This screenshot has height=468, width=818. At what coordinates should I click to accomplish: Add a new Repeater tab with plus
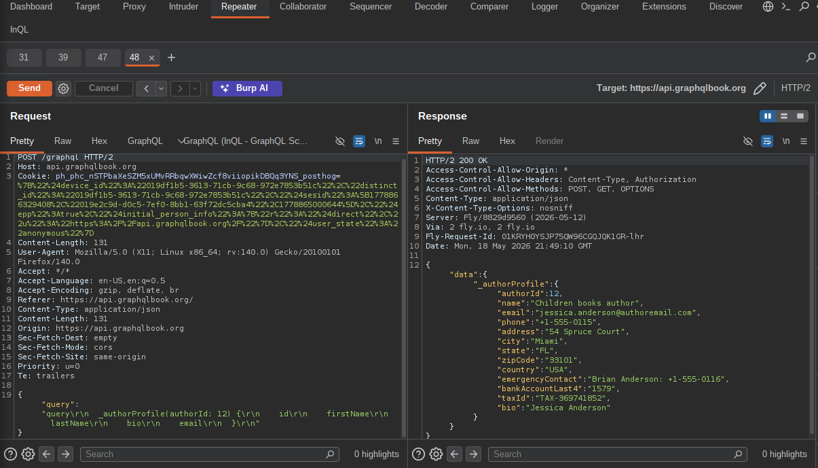(x=171, y=58)
